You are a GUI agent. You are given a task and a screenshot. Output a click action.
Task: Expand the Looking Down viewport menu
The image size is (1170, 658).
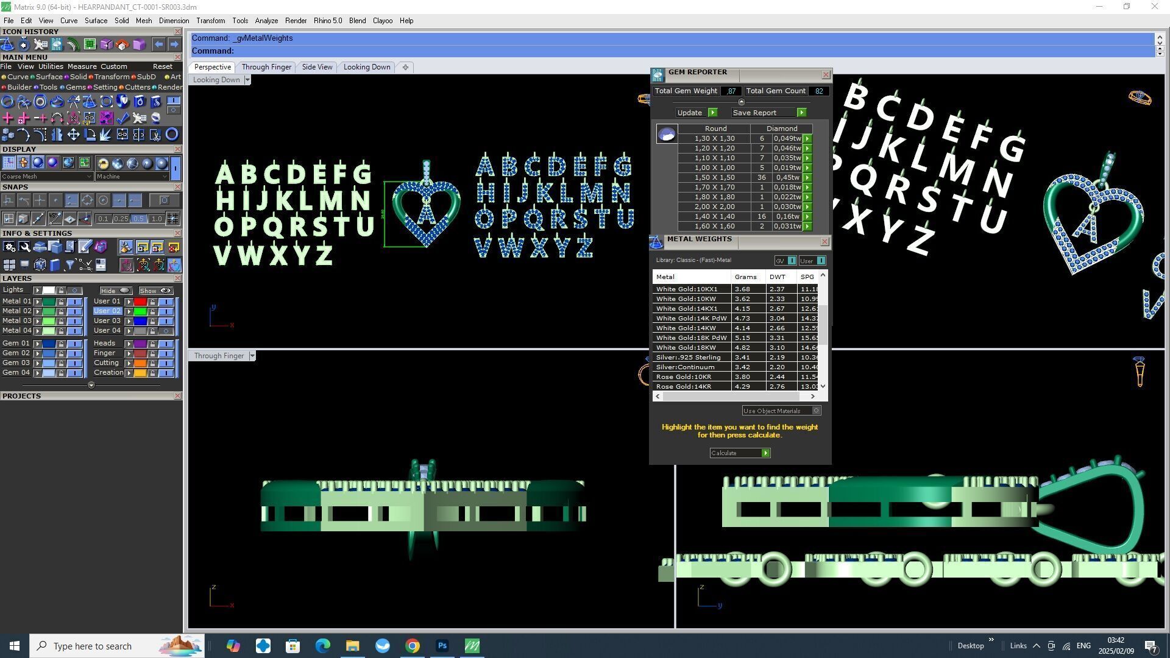(x=247, y=80)
